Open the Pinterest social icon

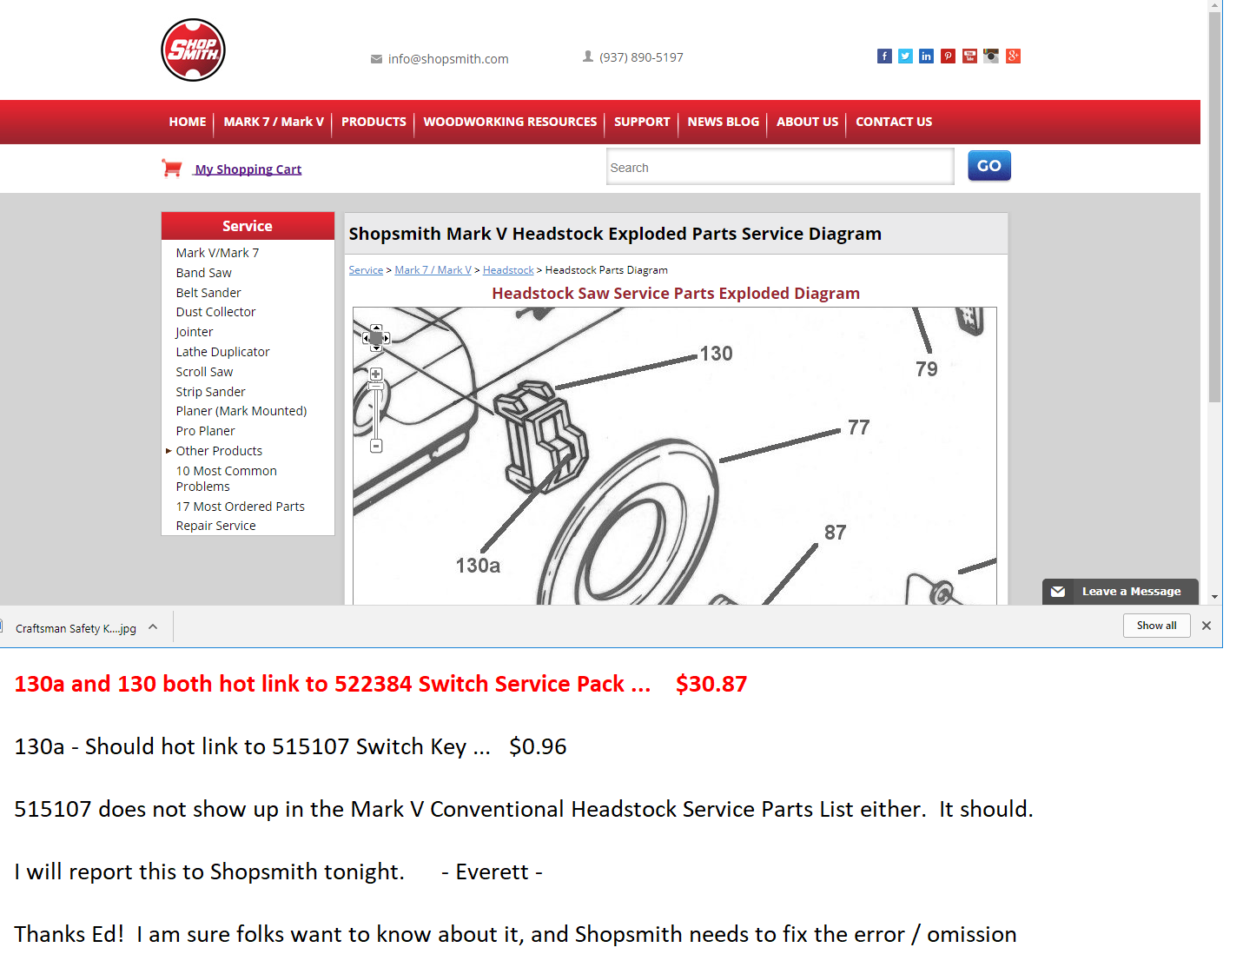click(x=948, y=56)
